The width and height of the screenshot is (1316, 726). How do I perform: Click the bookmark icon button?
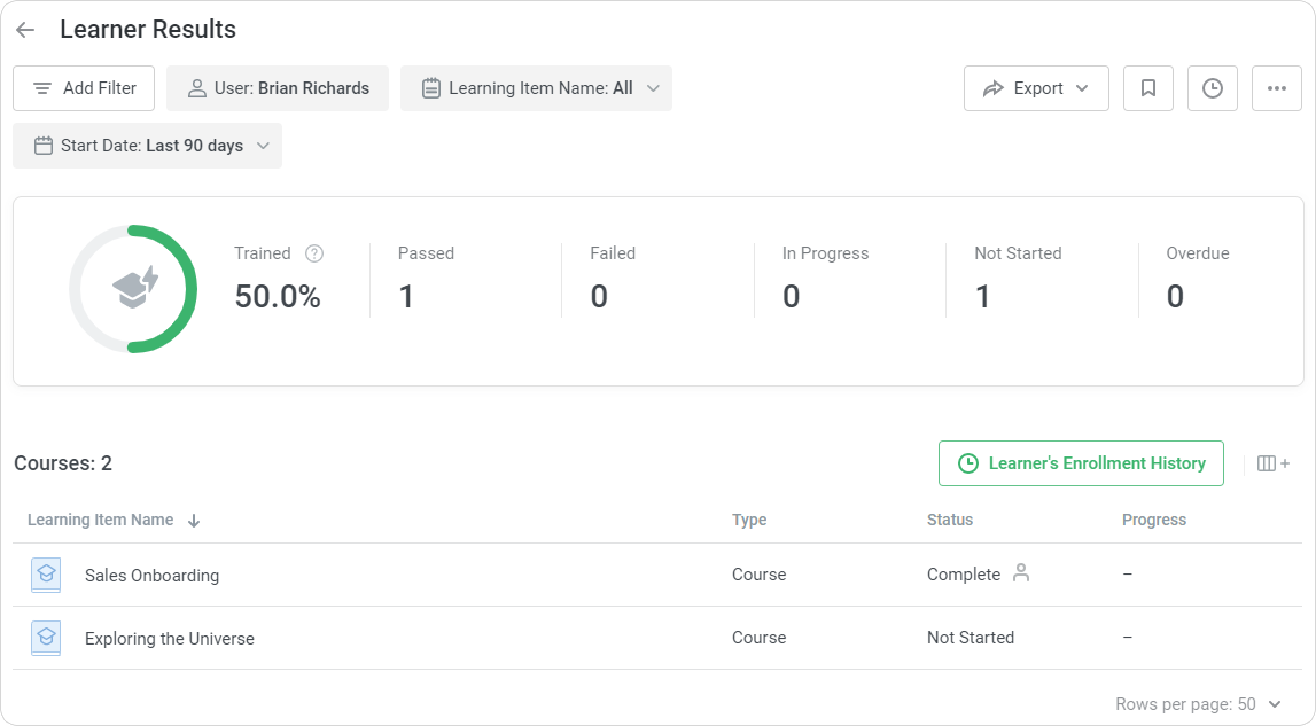pos(1148,88)
